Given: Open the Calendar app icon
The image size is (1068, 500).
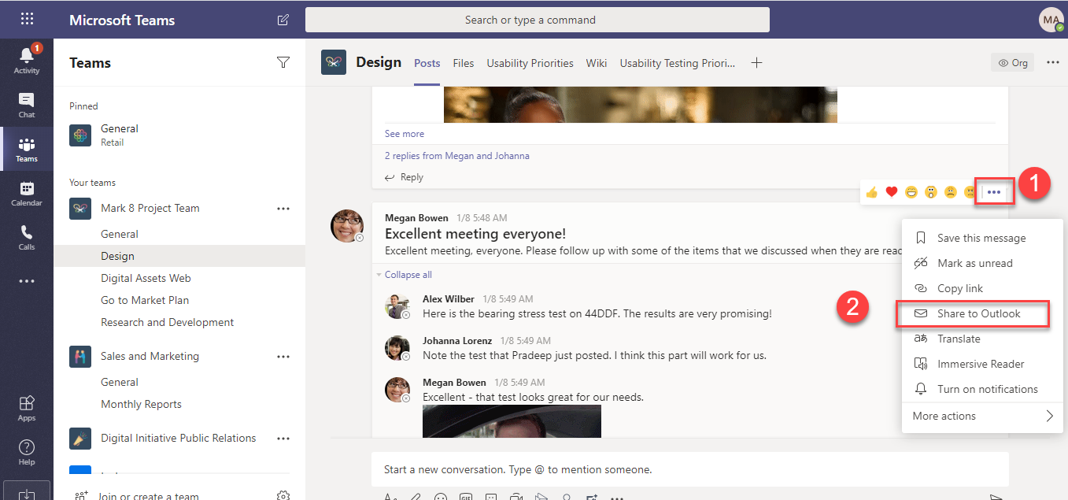Looking at the screenshot, I should click(x=27, y=193).
